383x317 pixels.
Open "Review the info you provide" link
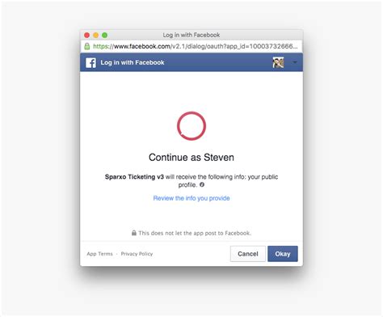191,198
